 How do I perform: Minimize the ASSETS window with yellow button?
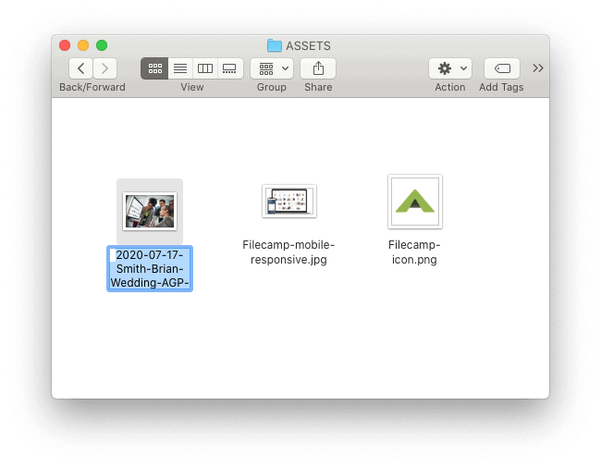coord(83,45)
